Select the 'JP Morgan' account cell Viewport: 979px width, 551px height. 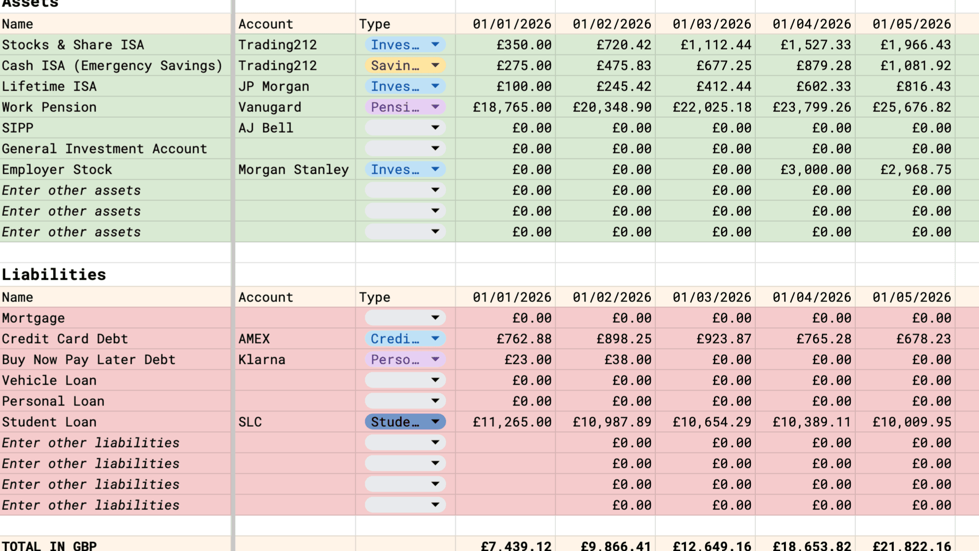click(295, 86)
